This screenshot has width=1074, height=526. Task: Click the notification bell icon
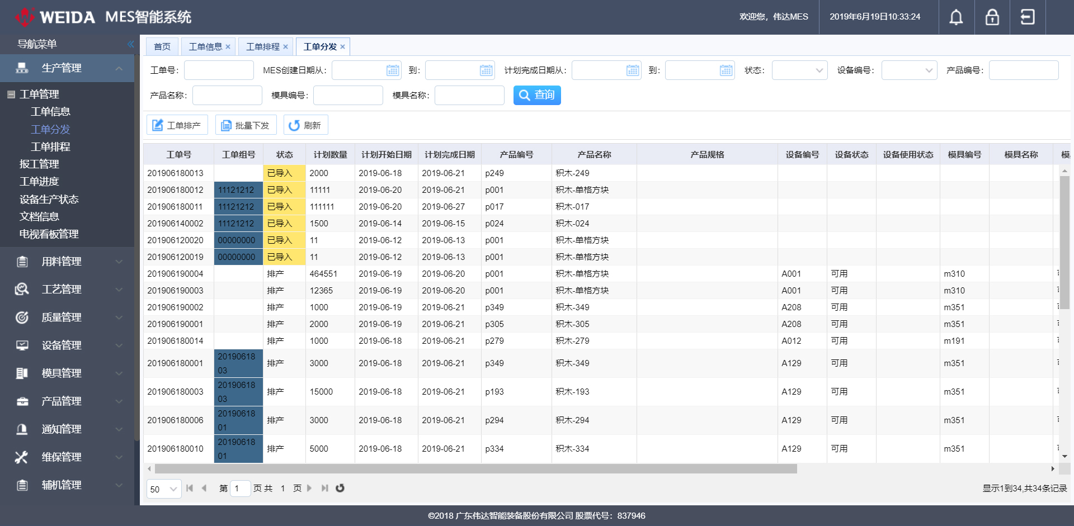956,17
